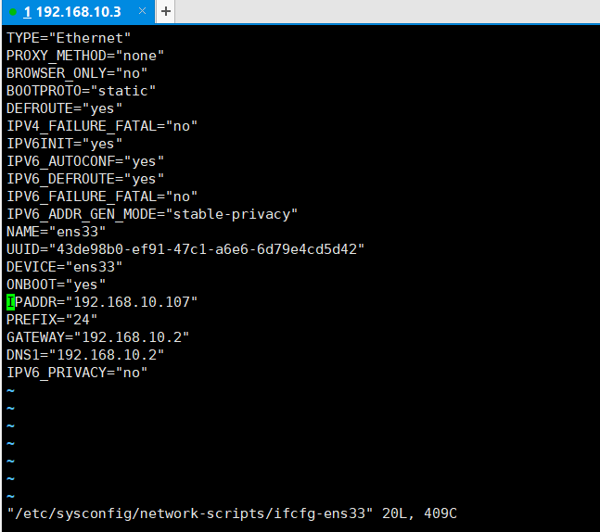Click the green connection status dot
Image resolution: width=600 pixels, height=532 pixels.
tap(13, 12)
